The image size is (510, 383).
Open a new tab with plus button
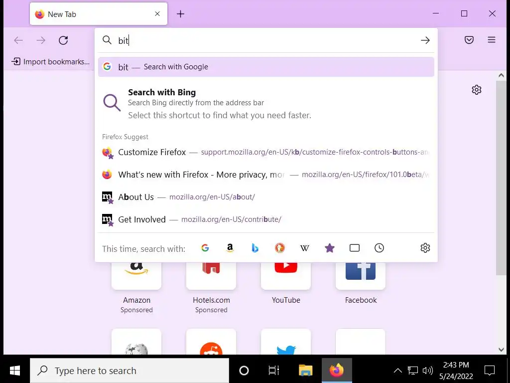pos(180,14)
